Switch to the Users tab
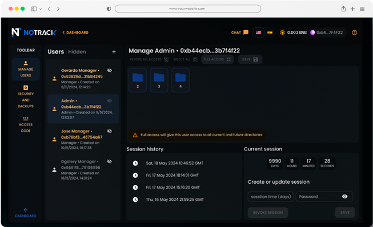This screenshot has width=373, height=227. [55, 52]
